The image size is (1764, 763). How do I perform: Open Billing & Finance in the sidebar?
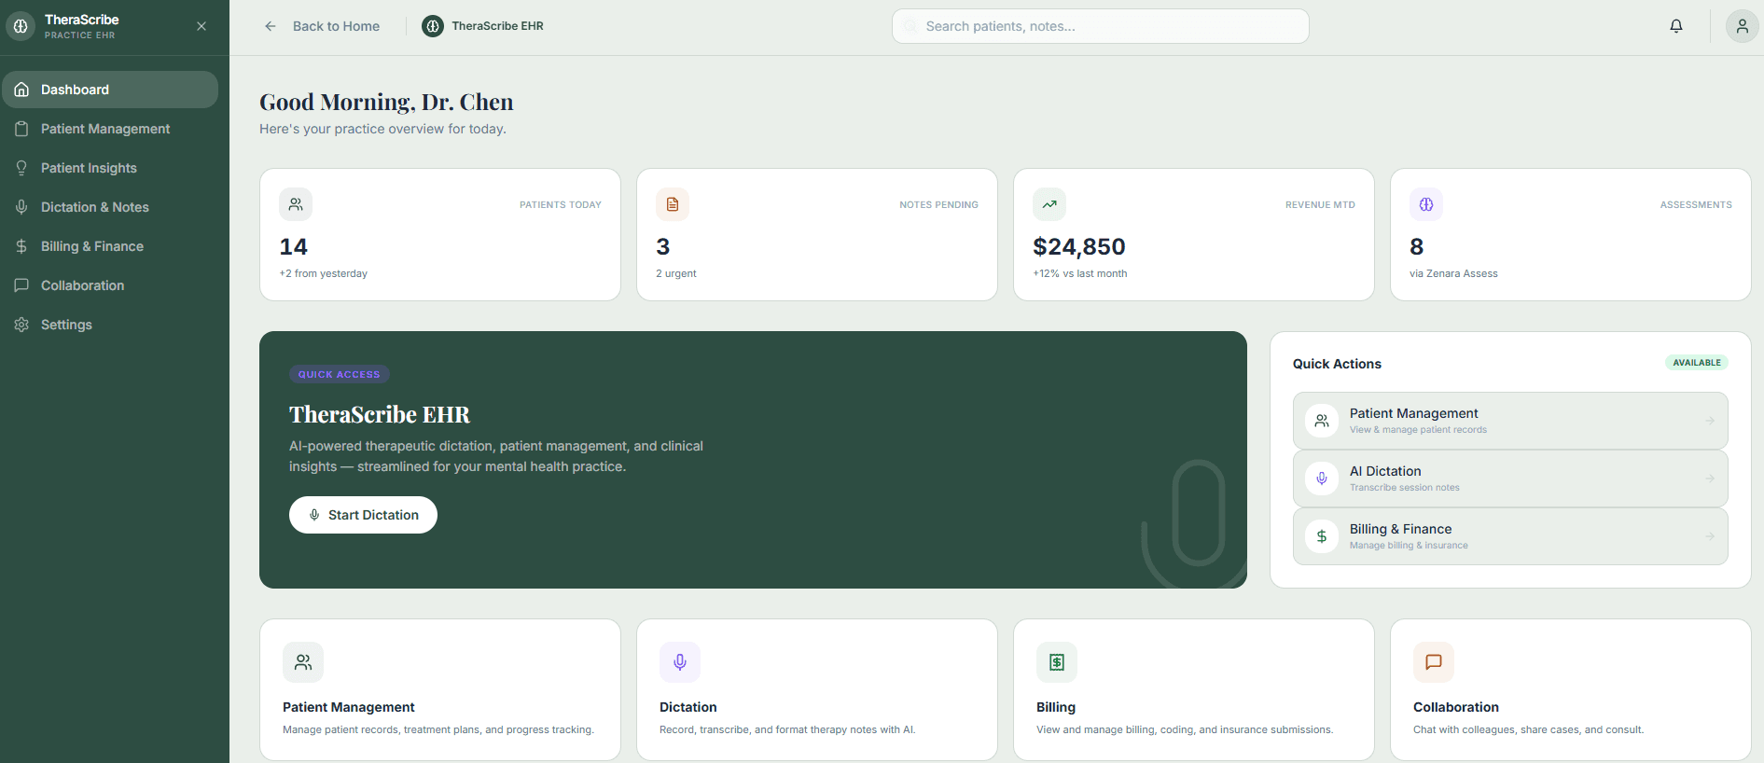click(x=110, y=246)
